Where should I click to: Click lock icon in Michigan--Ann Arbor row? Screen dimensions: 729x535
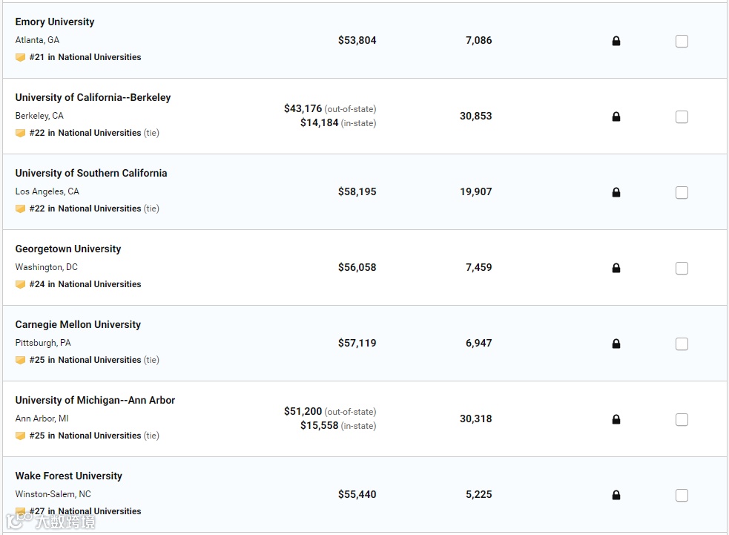click(616, 419)
